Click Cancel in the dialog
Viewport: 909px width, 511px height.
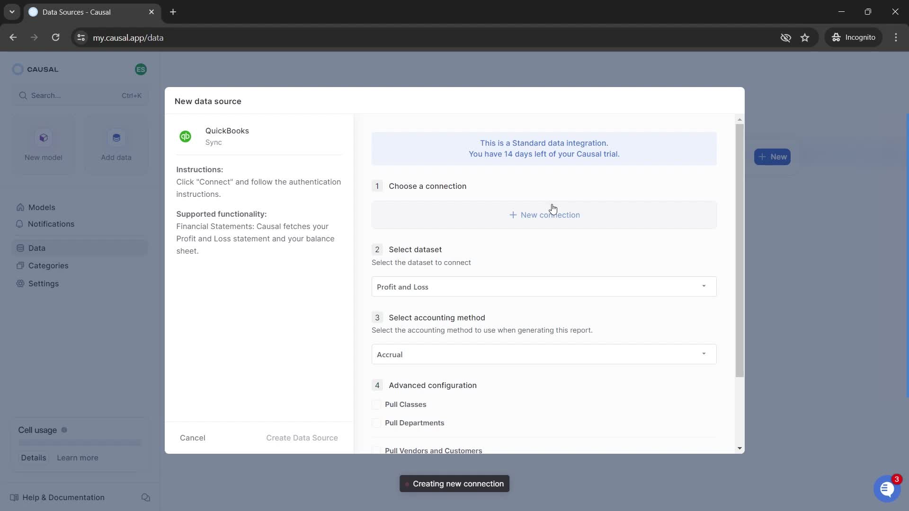193,438
